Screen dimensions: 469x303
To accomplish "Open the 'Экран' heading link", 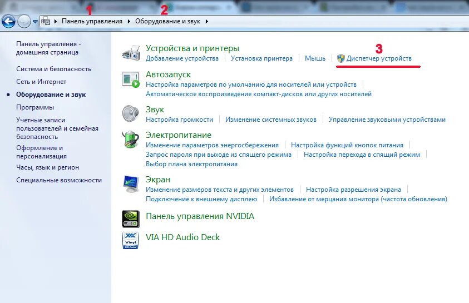I will click(x=158, y=180).
